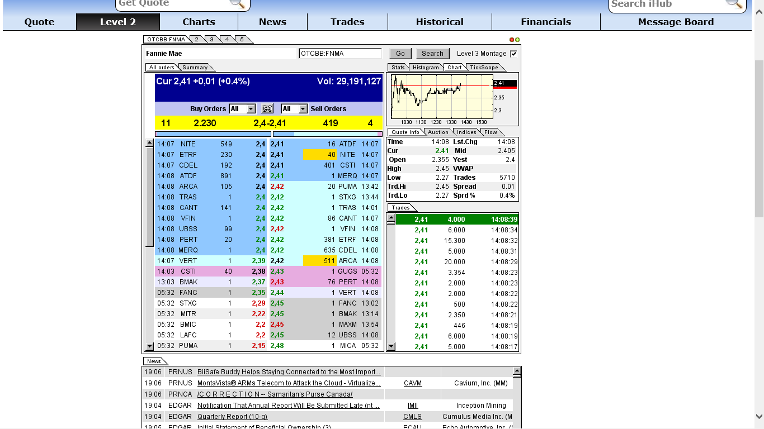This screenshot has height=429, width=764.
Task: Switch to workspace tab 2
Action: pyautogui.click(x=197, y=40)
